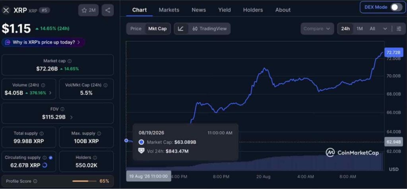Screen dimensions: 407x189
Task: Click max supply 100B XRP
Action: [x=86, y=141]
